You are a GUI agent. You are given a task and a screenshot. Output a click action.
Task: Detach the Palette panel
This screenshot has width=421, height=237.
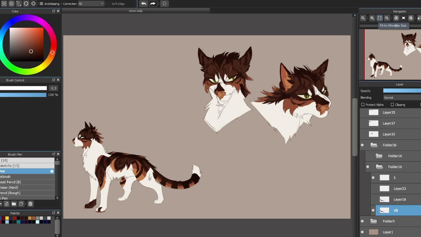54,213
